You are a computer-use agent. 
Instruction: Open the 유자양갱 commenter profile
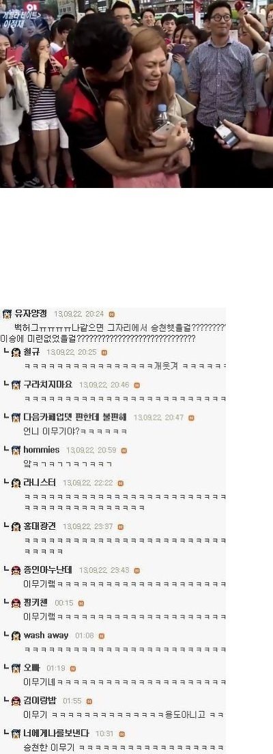click(x=31, y=314)
